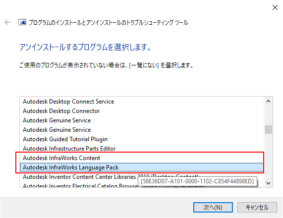Click the scrollbar track below the thumb
The width and height of the screenshot is (283, 218).
[x=269, y=156]
